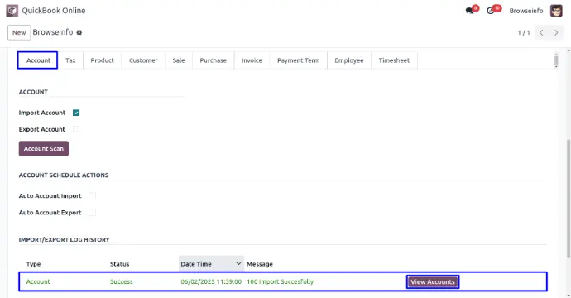The image size is (571, 298).
Task: Select the Account tab
Action: [38, 60]
